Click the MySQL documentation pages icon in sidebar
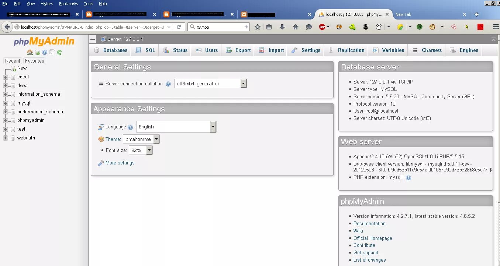 [x=52, y=53]
